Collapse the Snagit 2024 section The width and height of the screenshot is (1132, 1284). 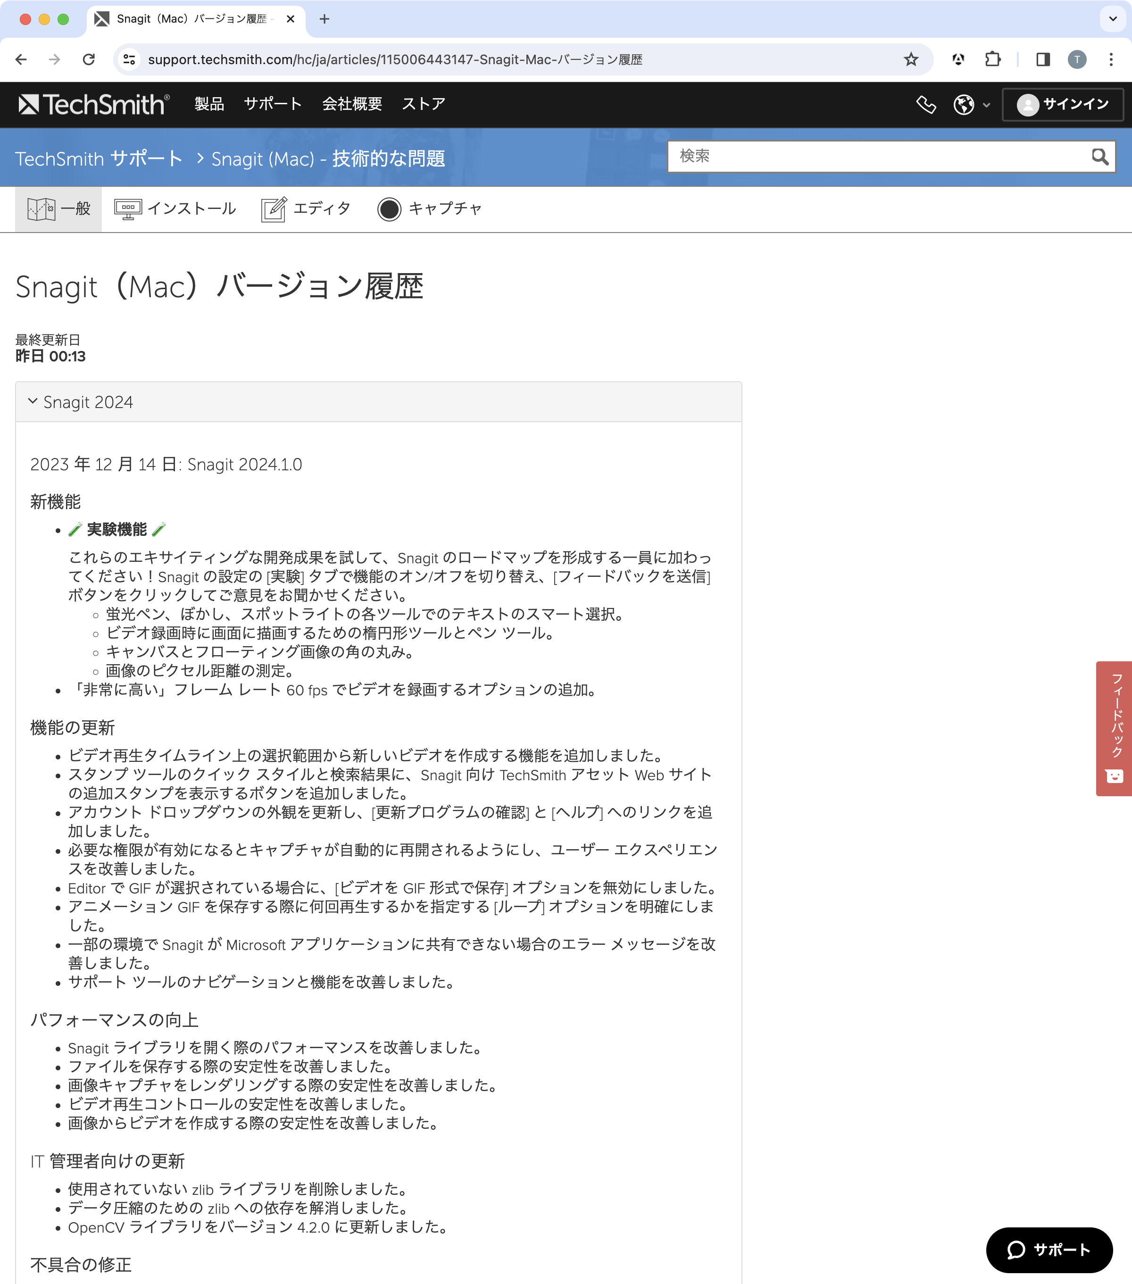[33, 401]
